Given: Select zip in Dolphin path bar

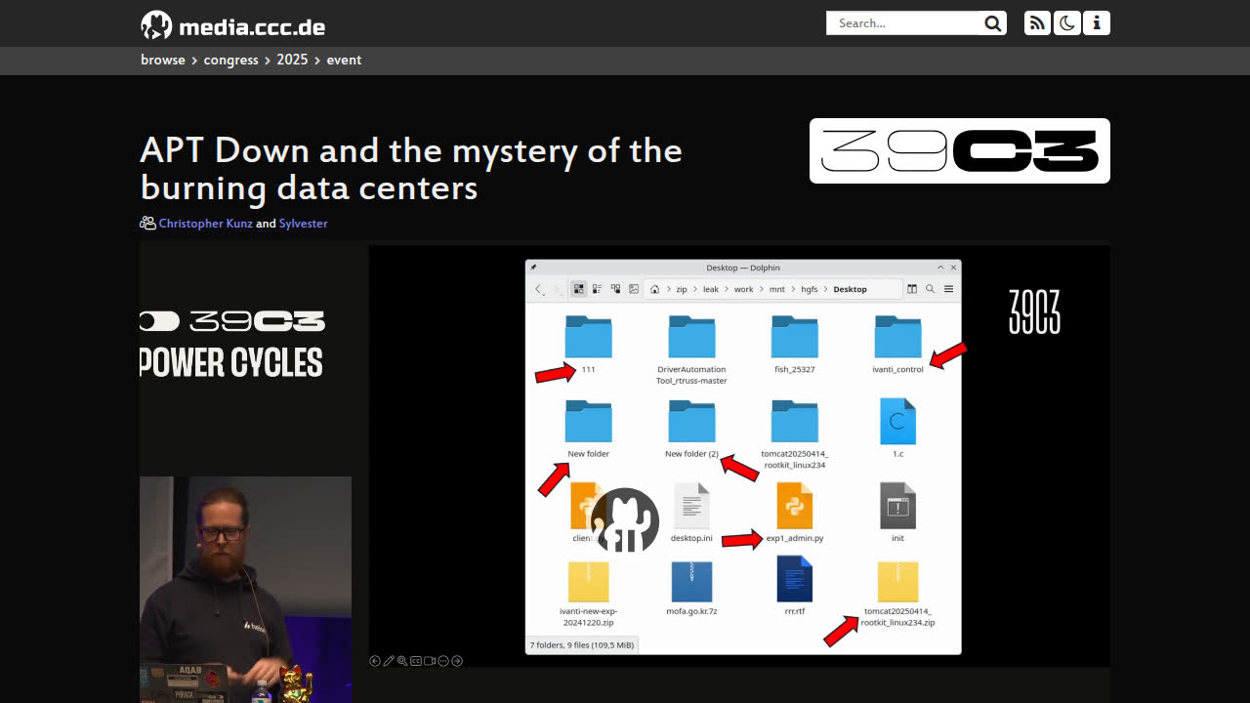Looking at the screenshot, I should pos(683,289).
